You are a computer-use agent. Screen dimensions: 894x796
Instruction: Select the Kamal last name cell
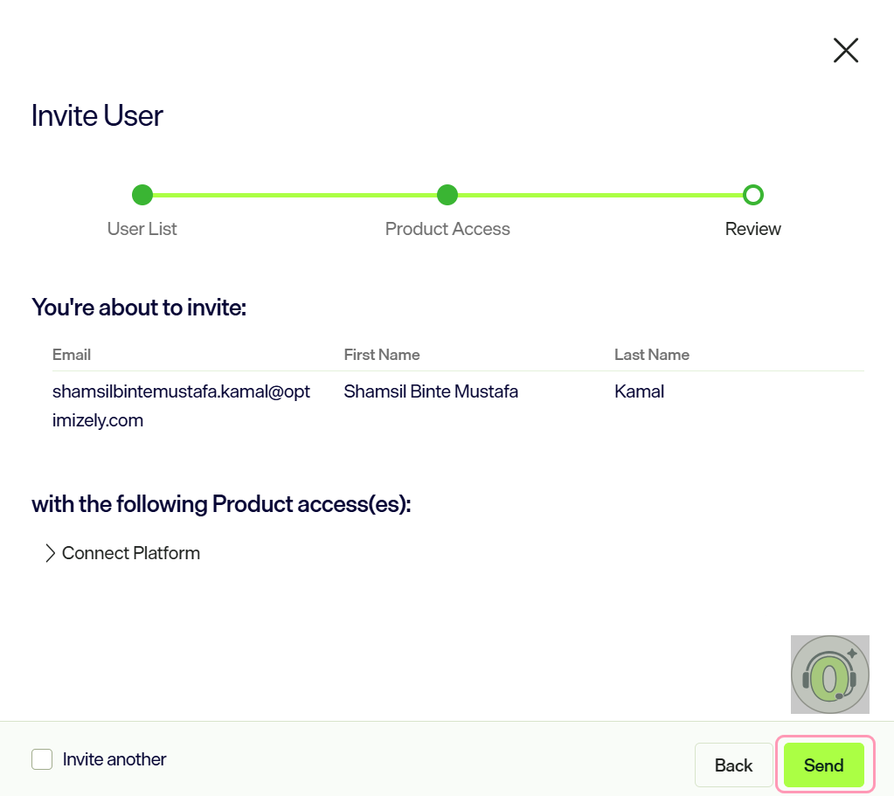pos(639,391)
